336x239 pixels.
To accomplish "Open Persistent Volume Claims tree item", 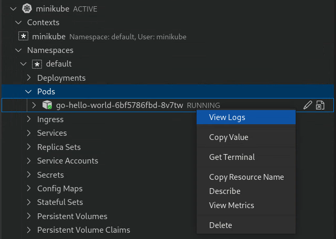I will pyautogui.click(x=83, y=230).
